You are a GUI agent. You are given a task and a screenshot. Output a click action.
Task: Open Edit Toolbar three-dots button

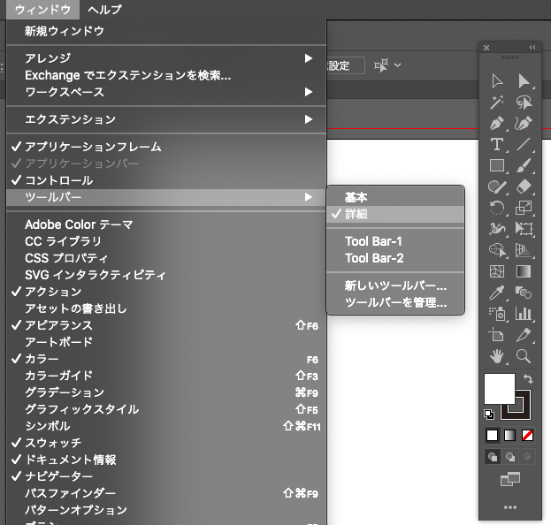[x=510, y=507]
